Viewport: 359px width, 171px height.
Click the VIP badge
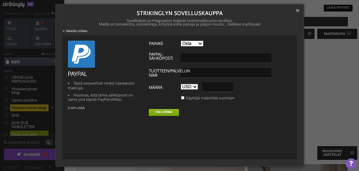pos(30,4)
